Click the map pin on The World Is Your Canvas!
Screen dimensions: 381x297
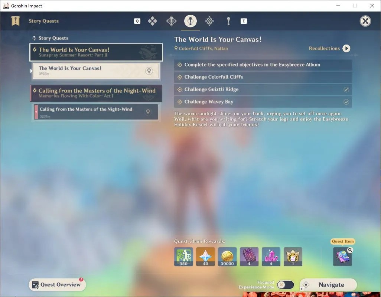coord(149,71)
